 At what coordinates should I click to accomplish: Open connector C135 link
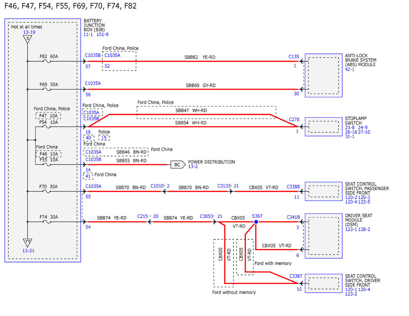coord(294,57)
